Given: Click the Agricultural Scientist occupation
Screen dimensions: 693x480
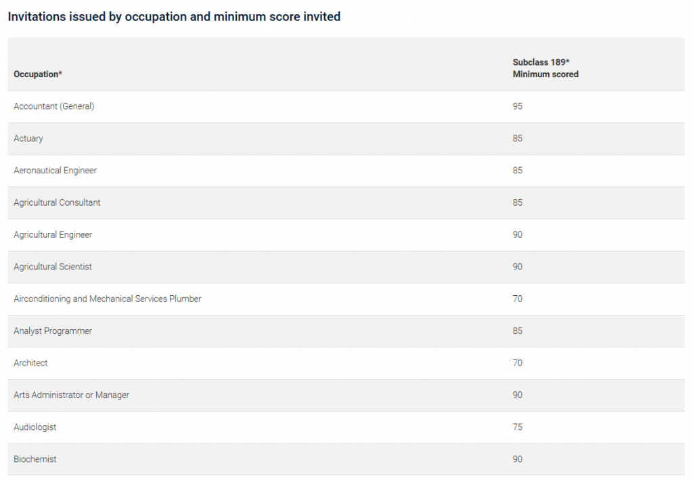Looking at the screenshot, I should (x=53, y=267).
